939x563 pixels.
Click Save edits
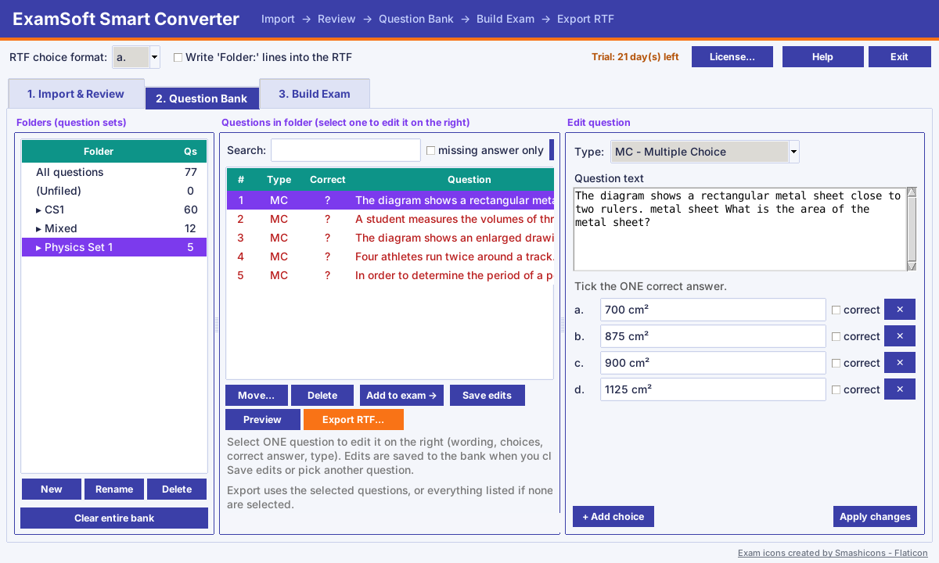point(487,396)
